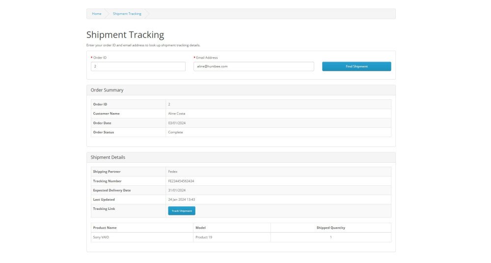Click the Home breadcrumb link
The height and width of the screenshot is (263, 491).
[x=96, y=14]
